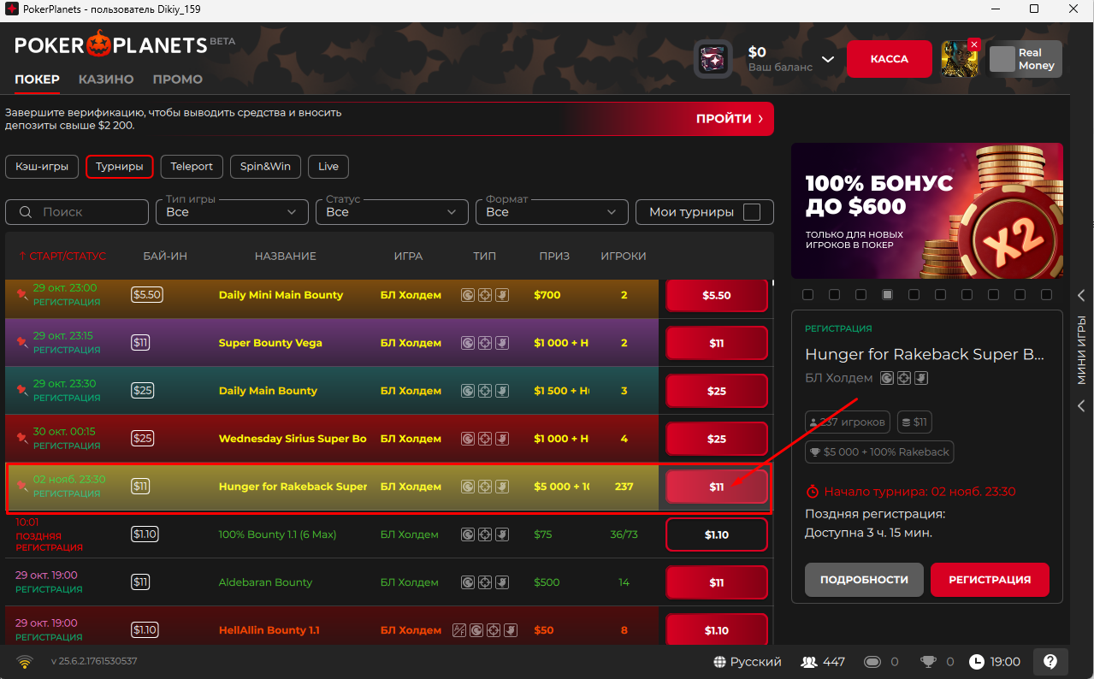Click the Wi-Fi signal icon bottom left

coord(24,660)
